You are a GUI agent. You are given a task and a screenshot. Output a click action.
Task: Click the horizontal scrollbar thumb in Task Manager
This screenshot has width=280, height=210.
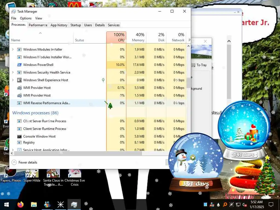pos(78,153)
